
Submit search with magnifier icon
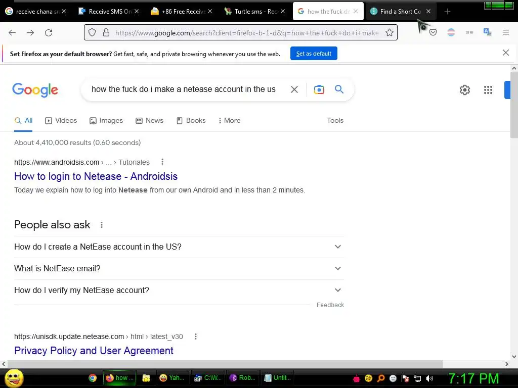point(339,89)
